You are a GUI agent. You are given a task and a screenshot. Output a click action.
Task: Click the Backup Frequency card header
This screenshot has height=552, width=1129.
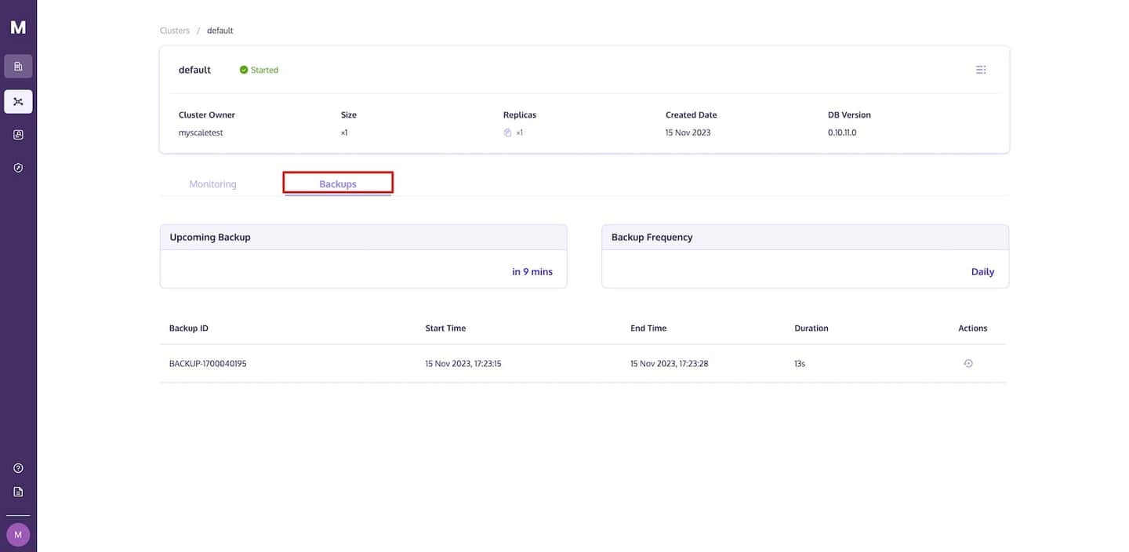pos(805,237)
